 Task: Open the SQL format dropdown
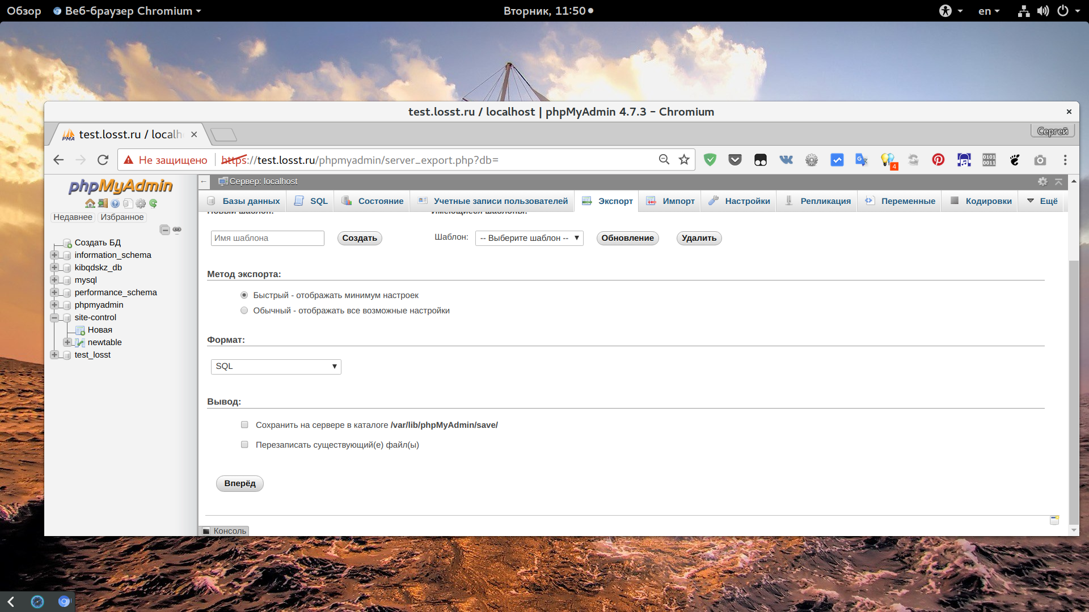(x=276, y=367)
